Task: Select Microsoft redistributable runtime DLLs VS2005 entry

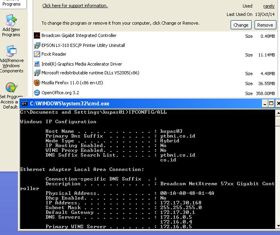Action: click(90, 73)
